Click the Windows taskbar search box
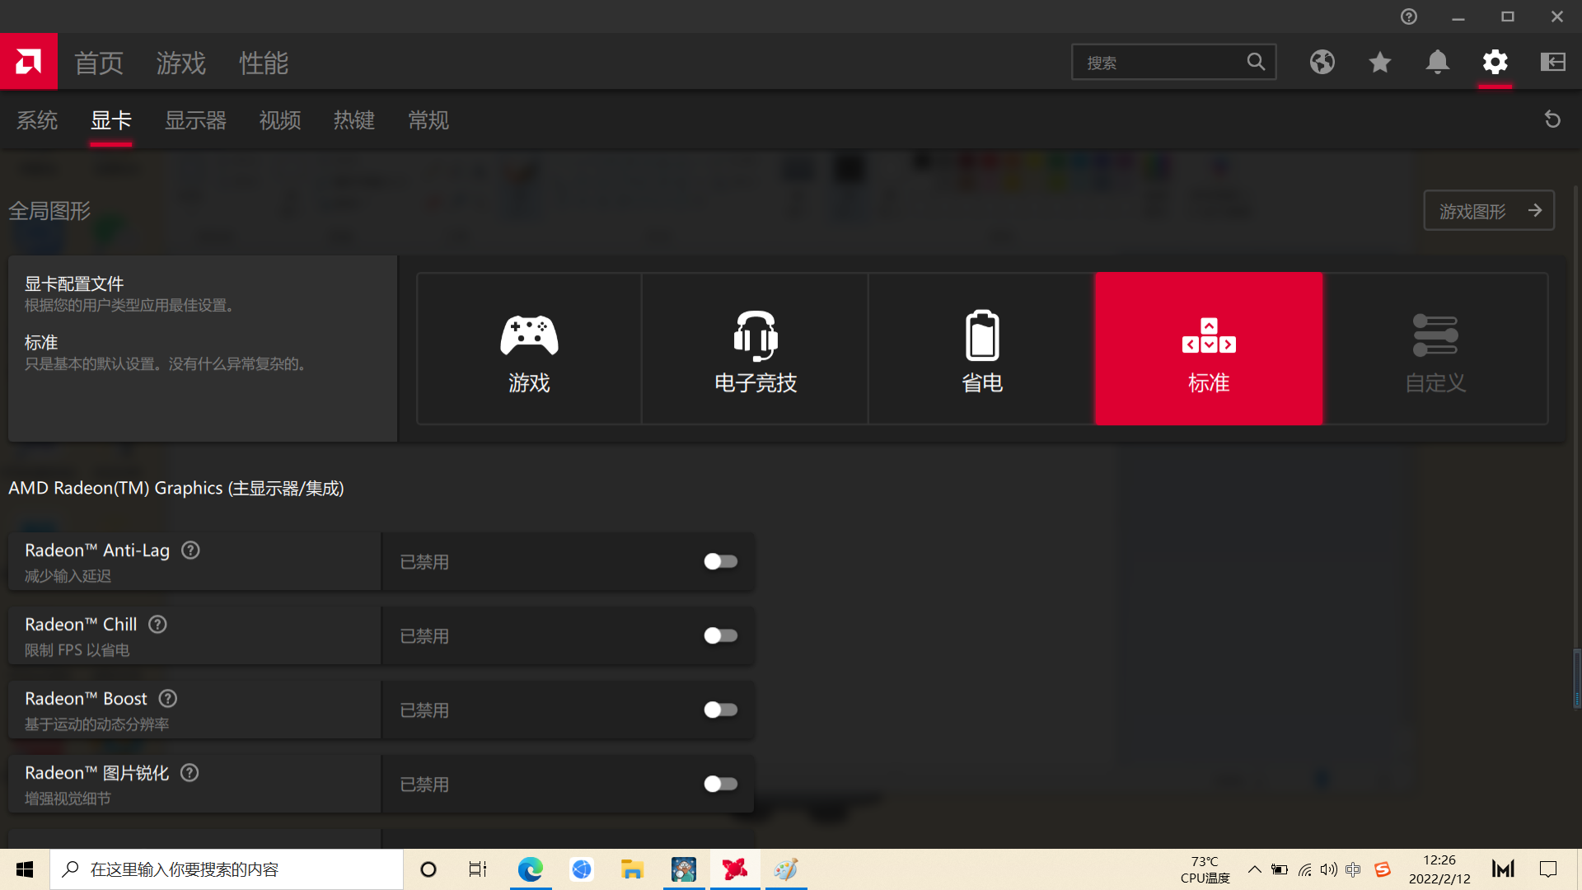 [227, 869]
